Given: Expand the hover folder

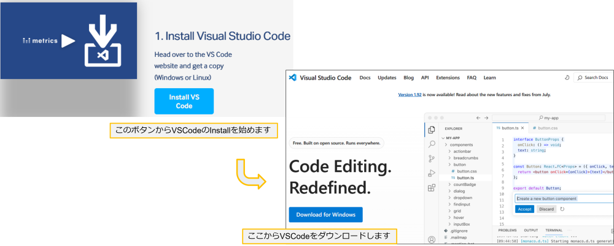Looking at the screenshot, I should click(x=459, y=217).
